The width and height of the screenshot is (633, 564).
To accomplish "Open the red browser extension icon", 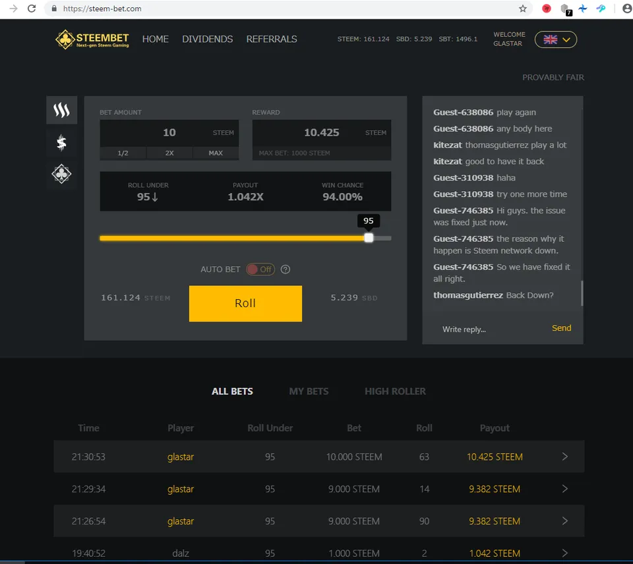I will pos(547,9).
